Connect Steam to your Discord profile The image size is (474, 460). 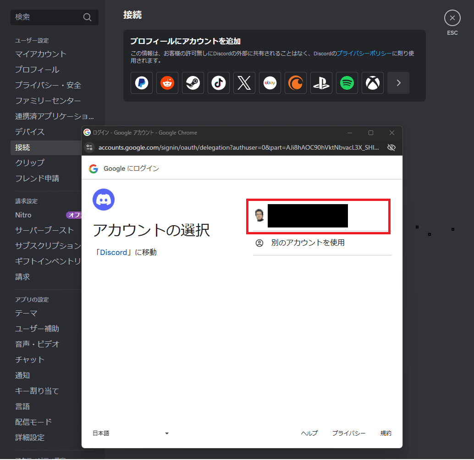(x=193, y=83)
